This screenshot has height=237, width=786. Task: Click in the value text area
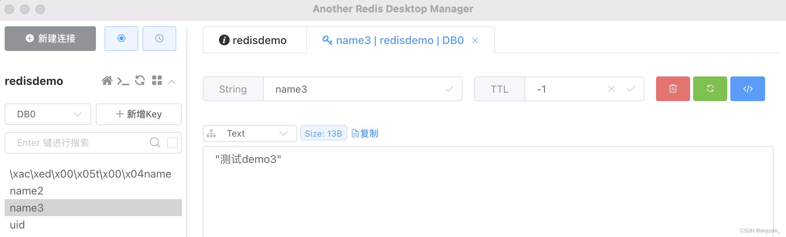pos(488,191)
